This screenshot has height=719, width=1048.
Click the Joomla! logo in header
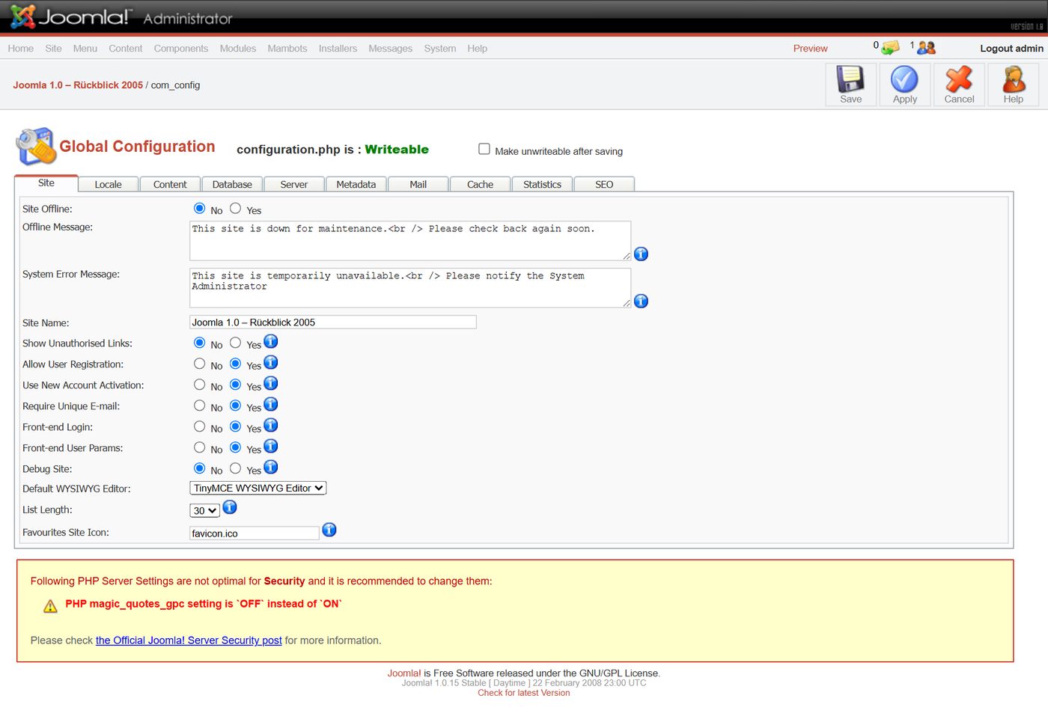coord(70,16)
